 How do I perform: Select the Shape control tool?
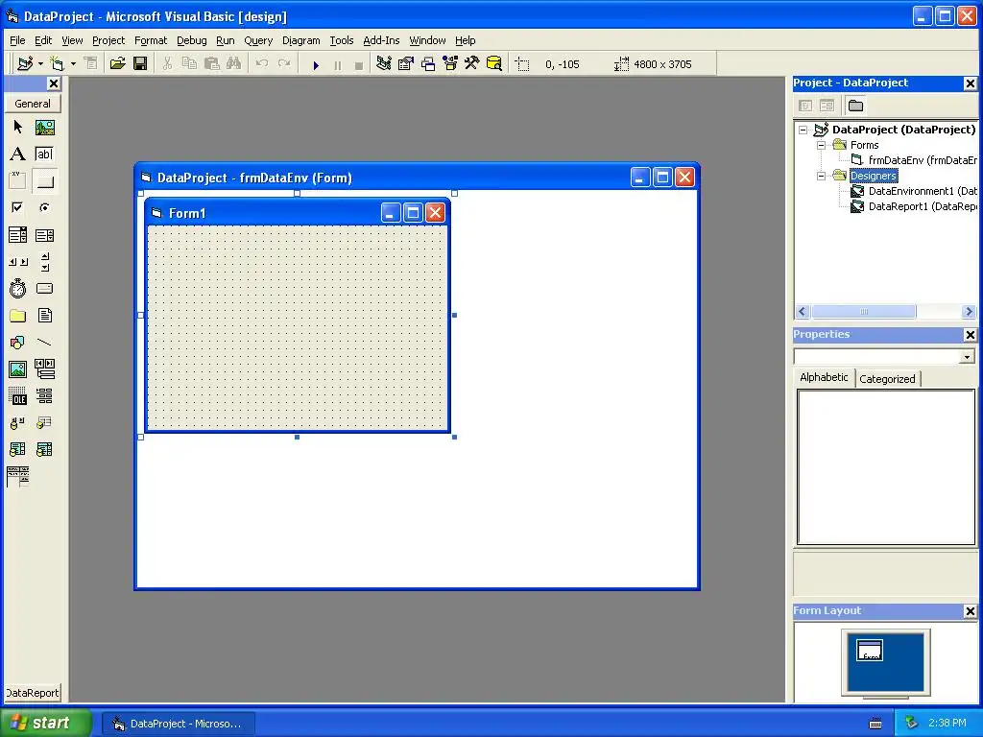click(17, 343)
